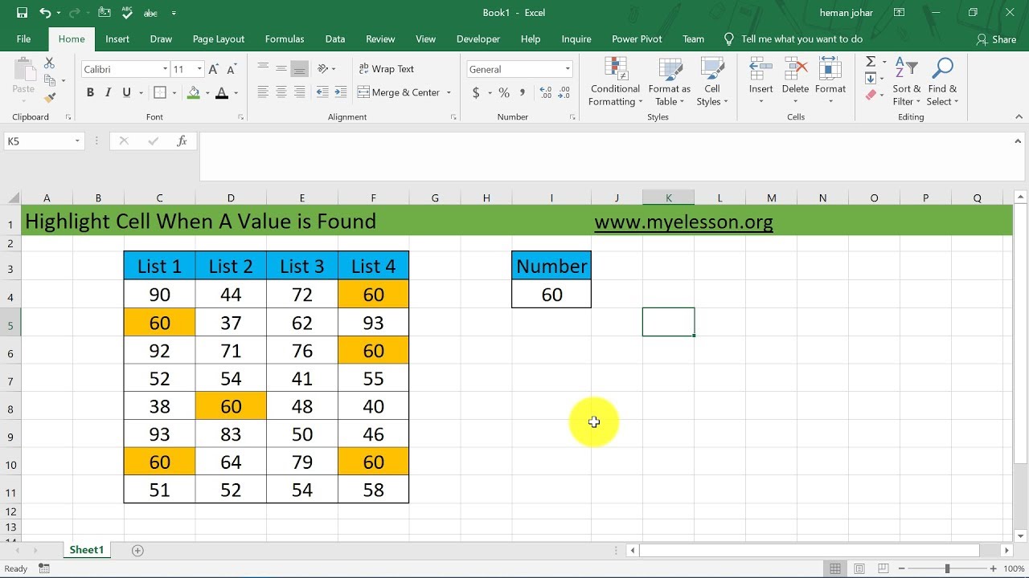Apply Percent Style format

pyautogui.click(x=504, y=93)
